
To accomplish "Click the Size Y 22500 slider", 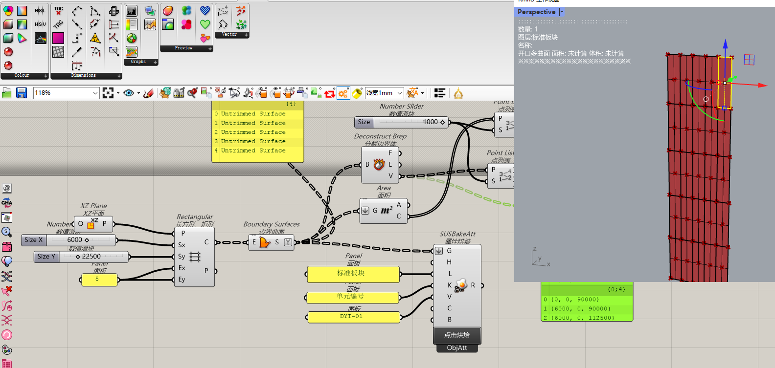I will click(81, 257).
